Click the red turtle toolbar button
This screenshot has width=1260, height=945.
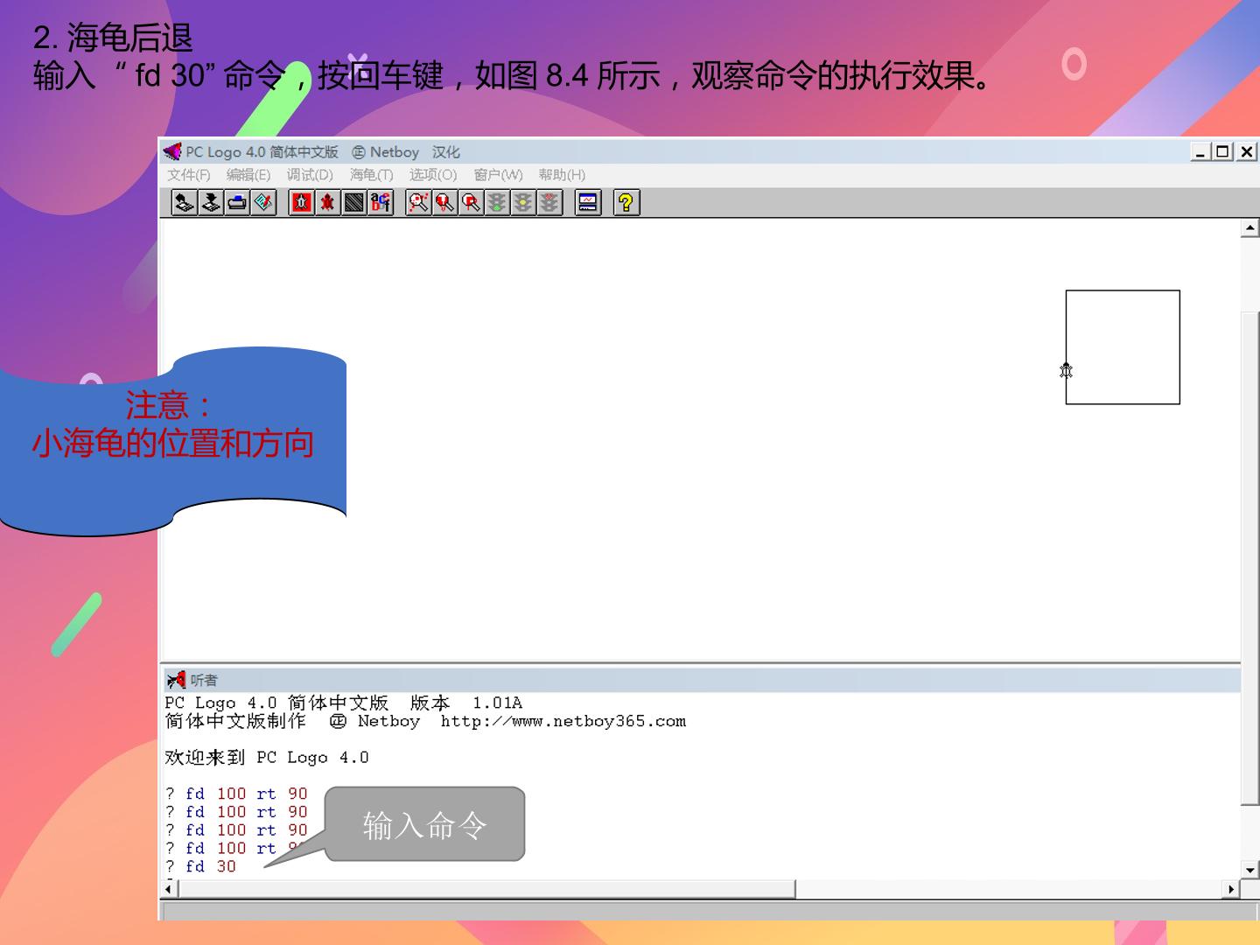click(x=327, y=203)
